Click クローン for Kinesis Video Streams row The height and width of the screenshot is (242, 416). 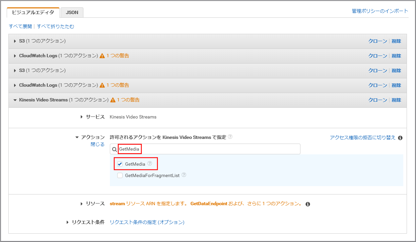[x=378, y=100]
